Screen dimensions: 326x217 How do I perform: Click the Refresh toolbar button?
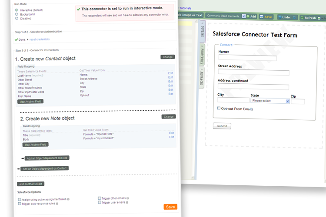pyautogui.click(x=308, y=18)
